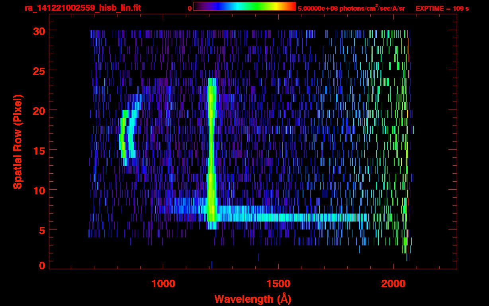Click the bright vertical emission line near 1216 Å

tap(212, 153)
